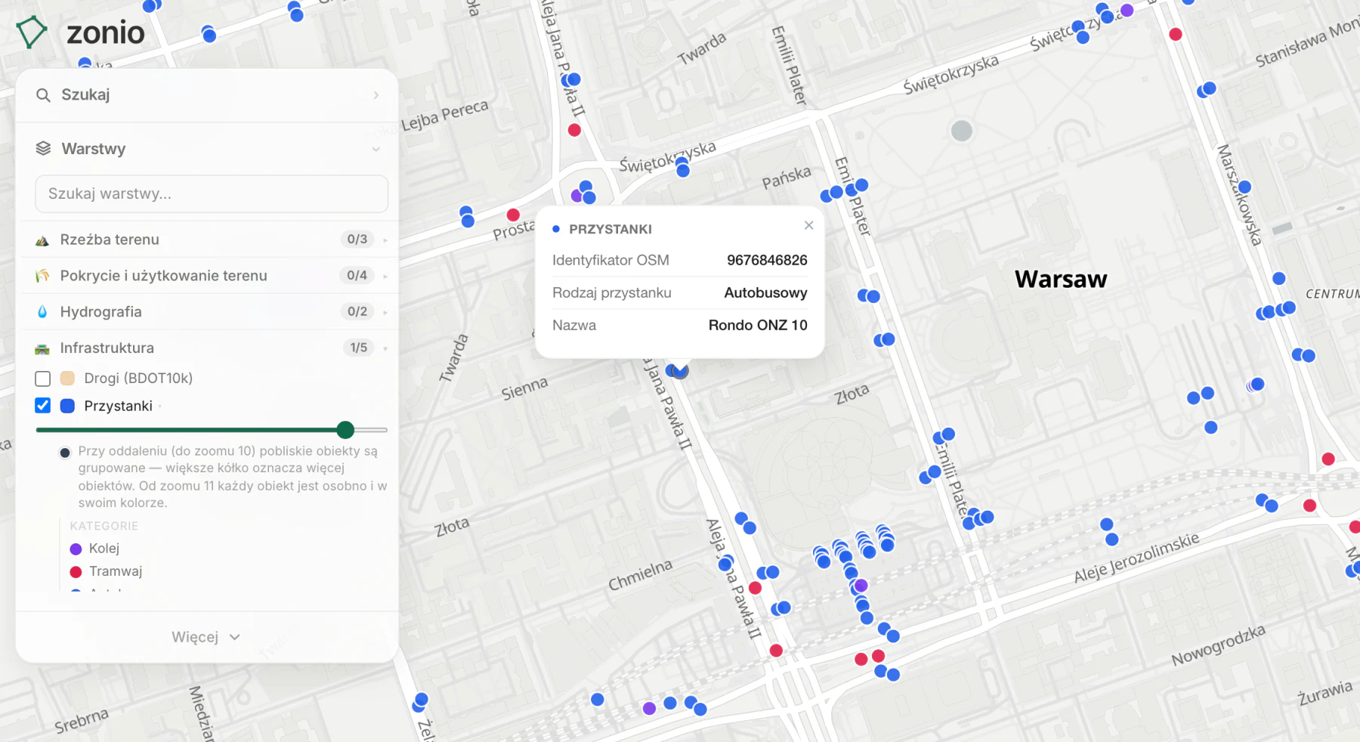Click the search magnifier icon
Image resolution: width=1360 pixels, height=742 pixels.
pyautogui.click(x=43, y=95)
